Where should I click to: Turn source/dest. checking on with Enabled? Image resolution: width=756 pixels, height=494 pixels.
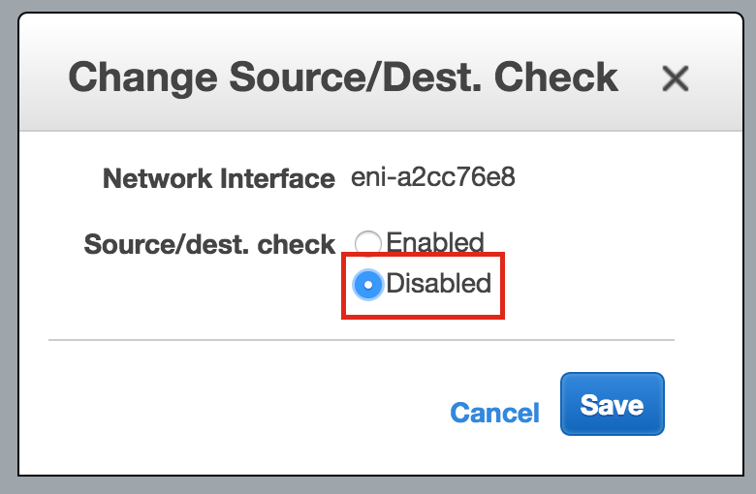[x=368, y=243]
